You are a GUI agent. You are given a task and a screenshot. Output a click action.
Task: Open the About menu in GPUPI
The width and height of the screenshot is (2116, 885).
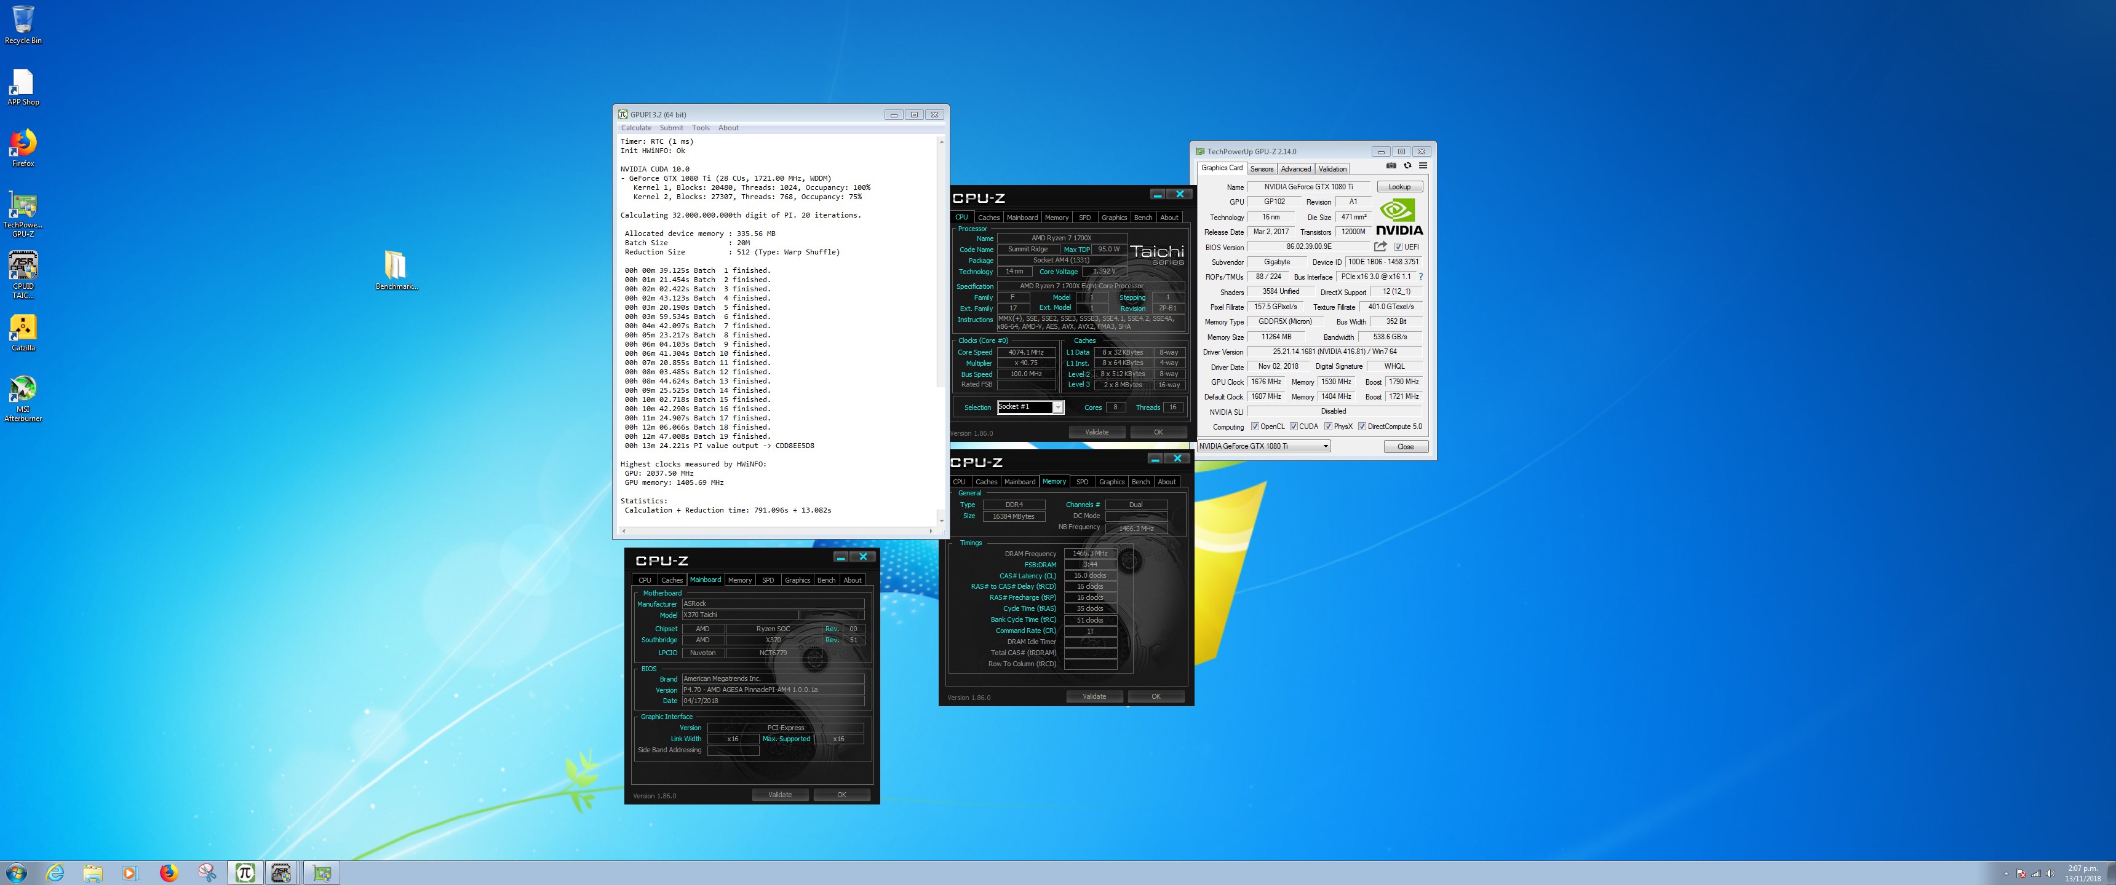[729, 128]
